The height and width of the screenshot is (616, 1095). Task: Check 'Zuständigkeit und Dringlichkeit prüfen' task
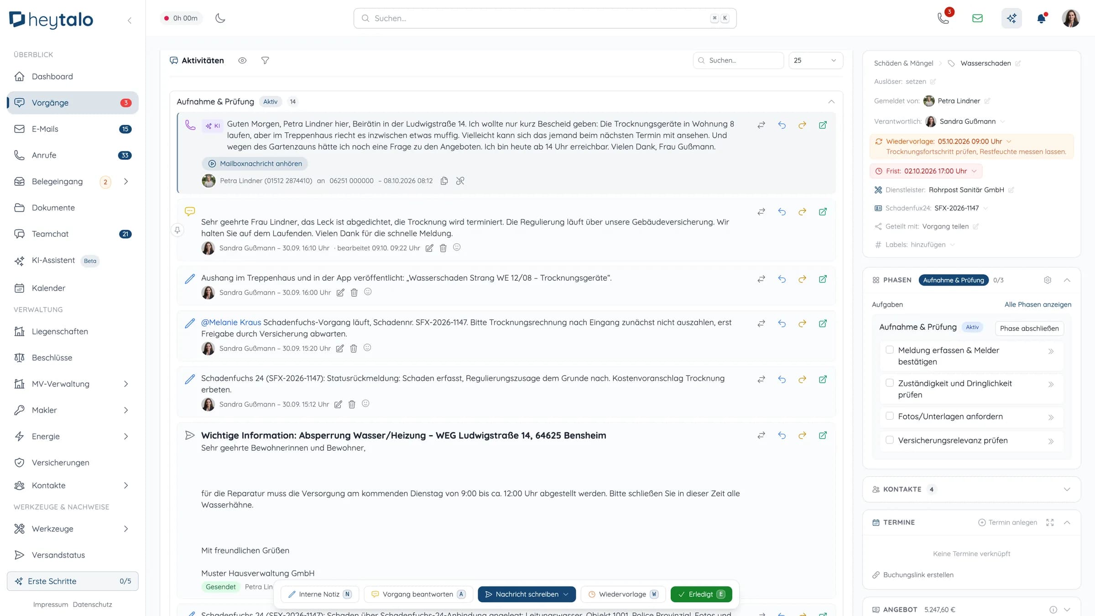coord(890,383)
